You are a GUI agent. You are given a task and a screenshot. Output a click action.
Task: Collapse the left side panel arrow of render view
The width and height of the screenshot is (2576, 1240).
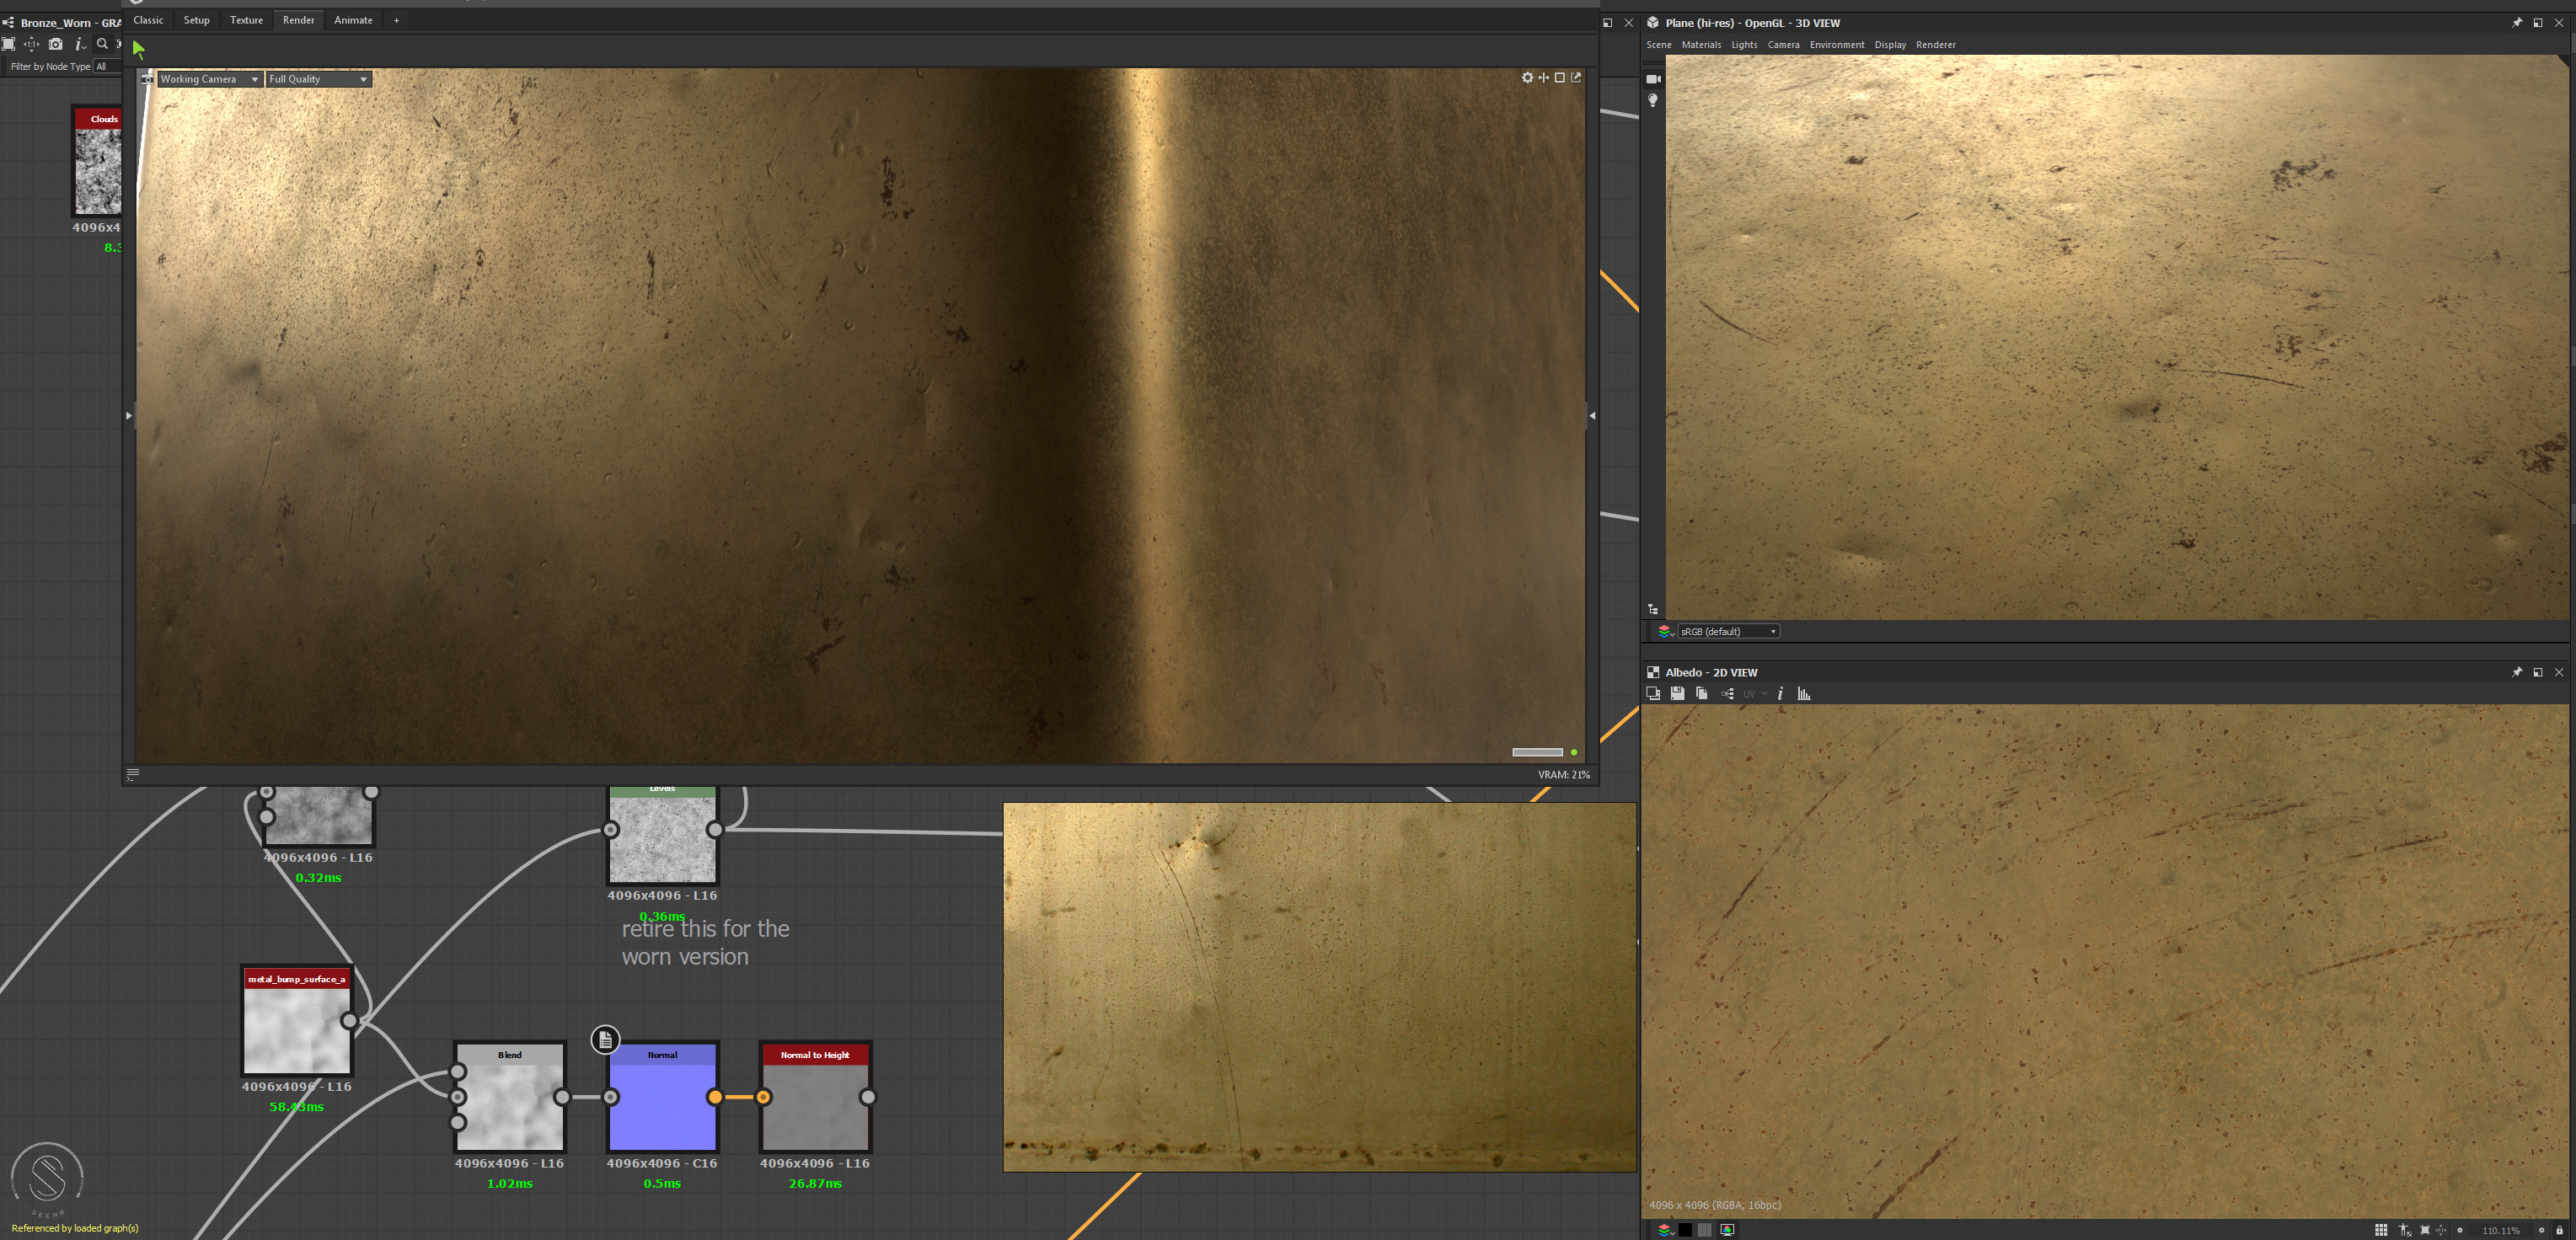[129, 415]
